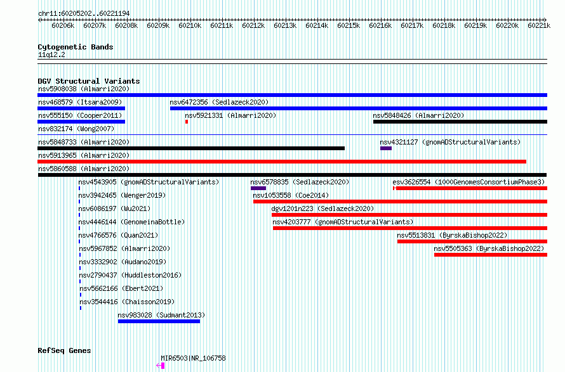
Task: Click the nsv4543905 (gnomADStructuralVariants) label
Action: 149,182
